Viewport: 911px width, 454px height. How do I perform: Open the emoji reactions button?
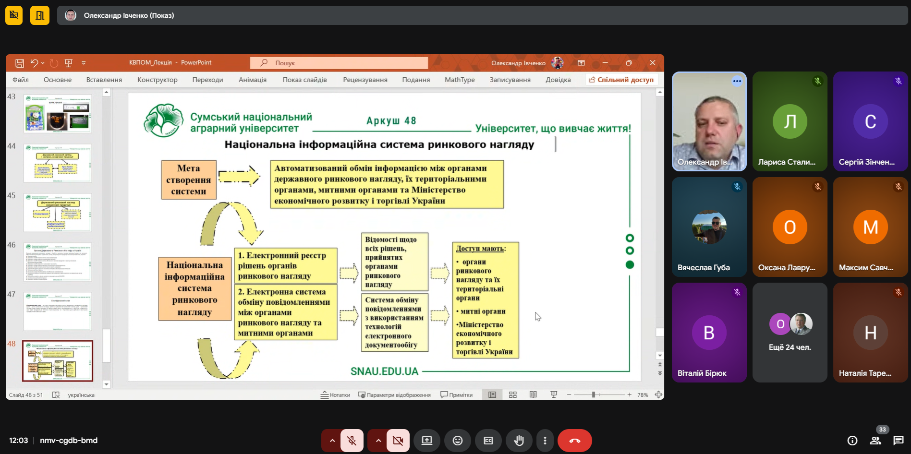[x=457, y=441]
